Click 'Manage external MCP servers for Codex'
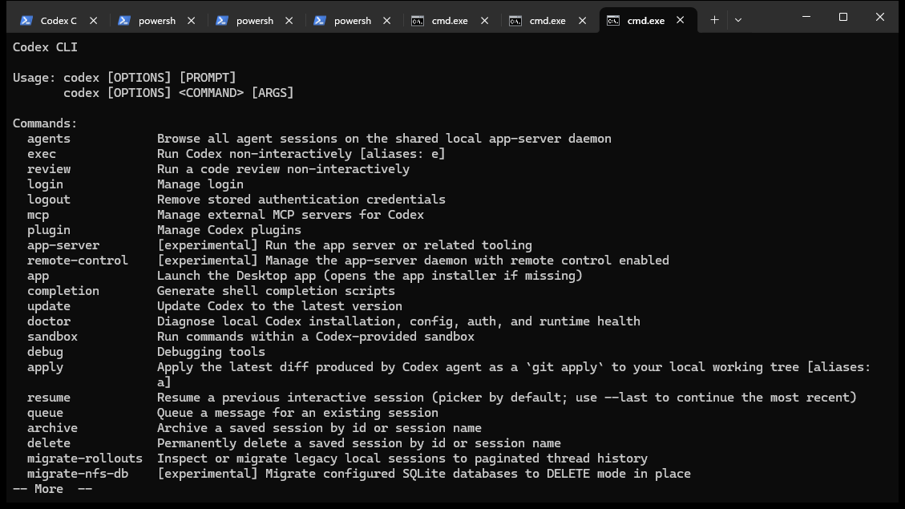 coord(290,215)
